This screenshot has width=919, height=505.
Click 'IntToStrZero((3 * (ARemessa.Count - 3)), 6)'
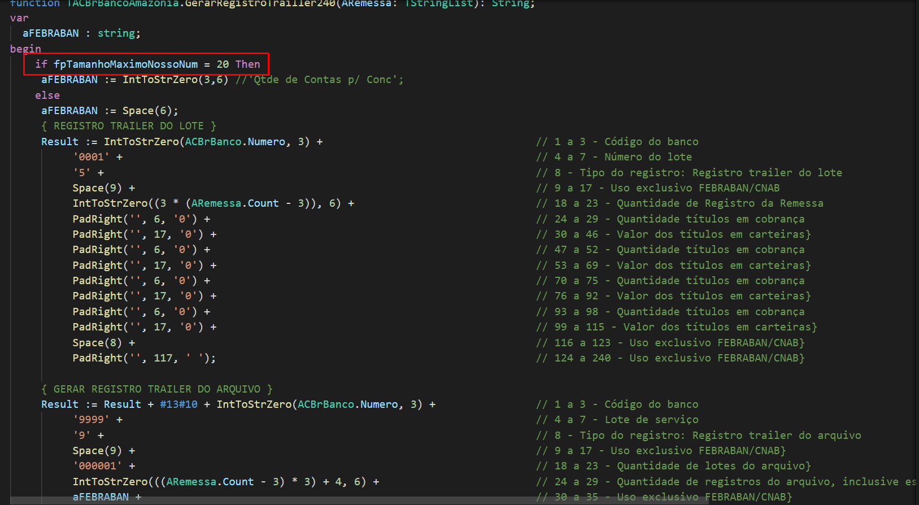point(207,203)
